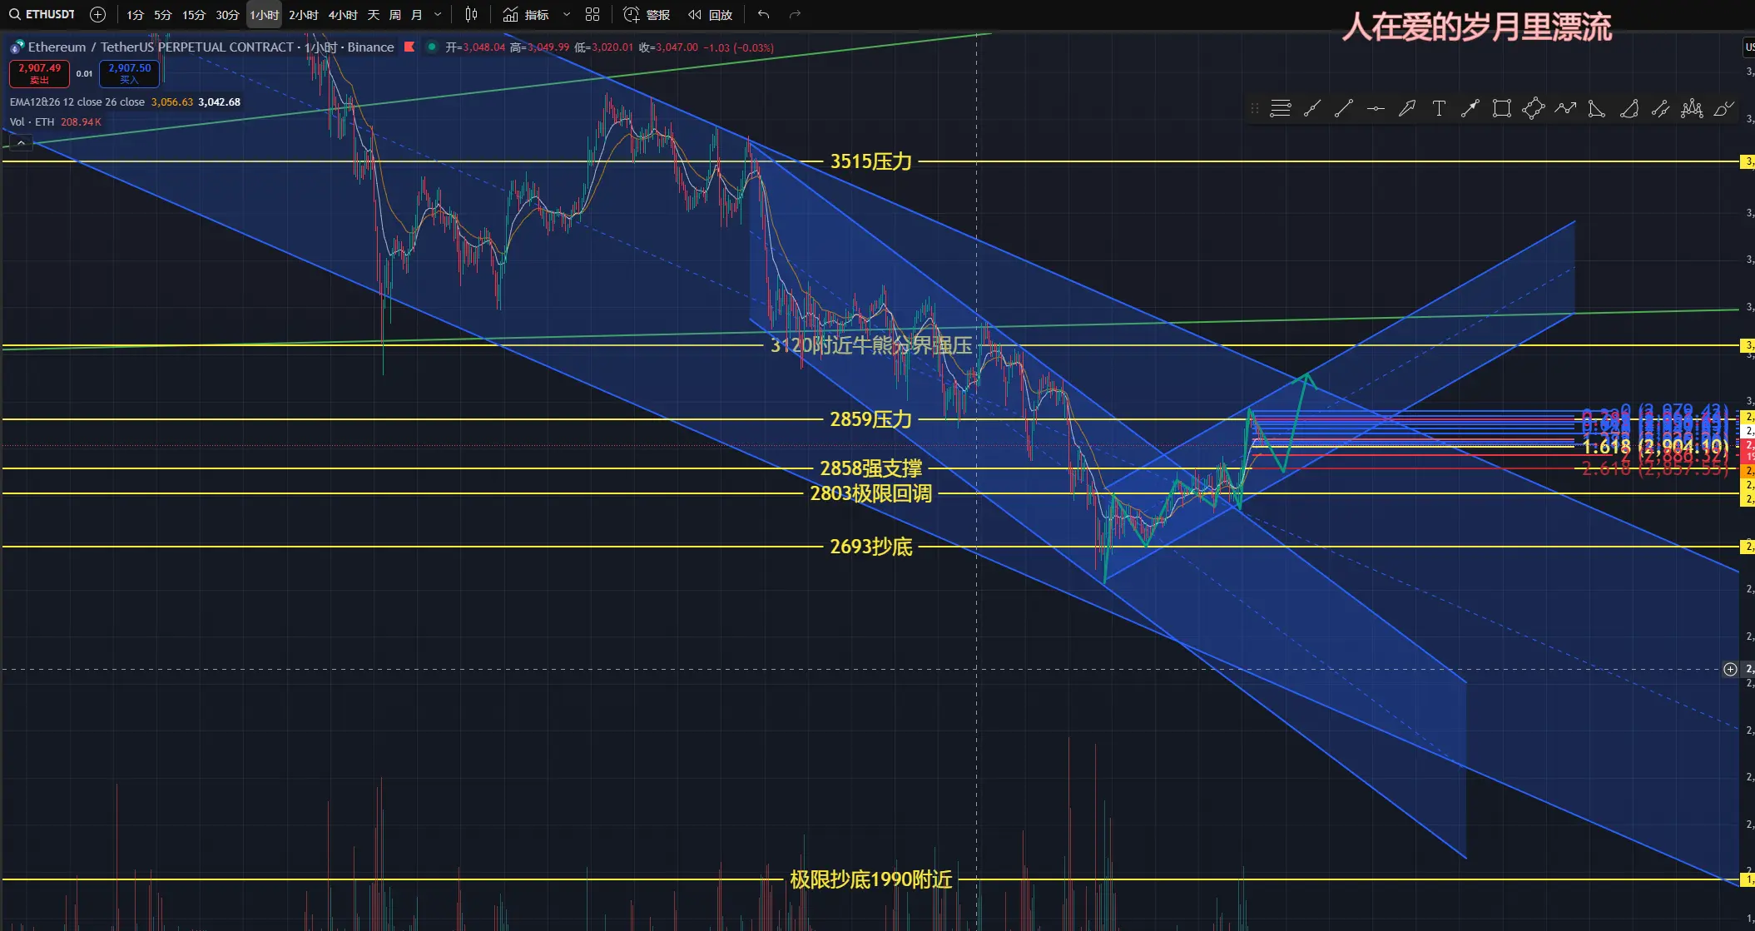The image size is (1755, 931).
Task: Switch to the 15分 timeframe
Action: 193,14
